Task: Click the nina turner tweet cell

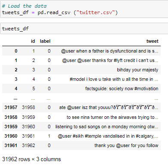Action: pos(113,117)
